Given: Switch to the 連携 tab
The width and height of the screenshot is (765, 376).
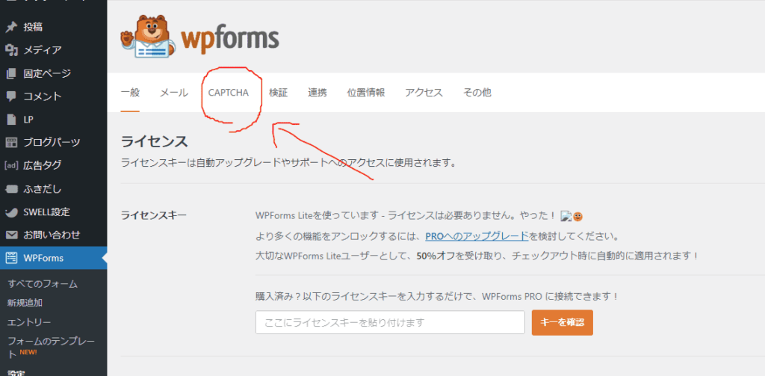Looking at the screenshot, I should [318, 93].
